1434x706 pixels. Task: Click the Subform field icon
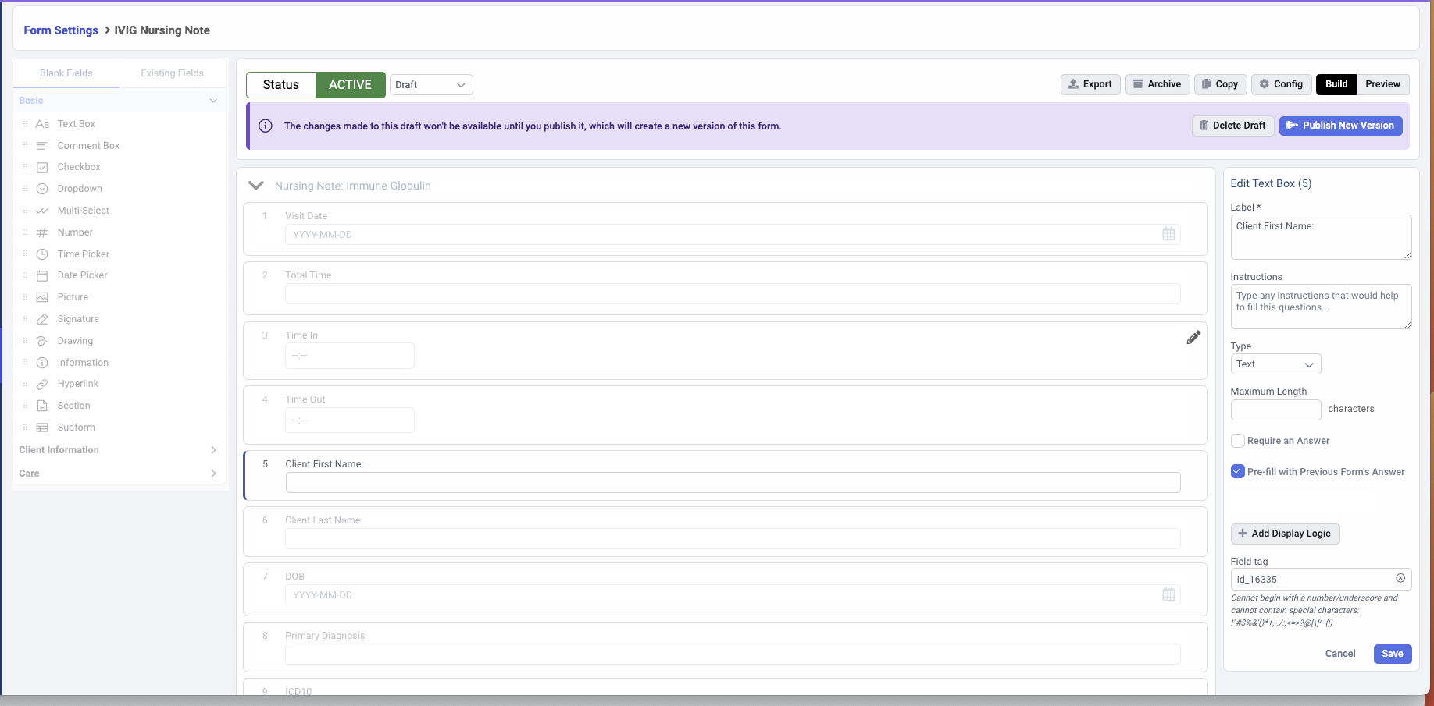pyautogui.click(x=42, y=428)
